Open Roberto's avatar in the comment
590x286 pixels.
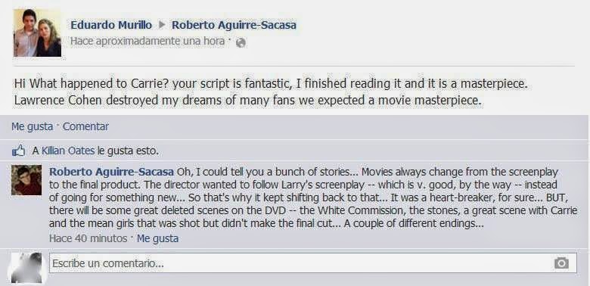[26, 180]
